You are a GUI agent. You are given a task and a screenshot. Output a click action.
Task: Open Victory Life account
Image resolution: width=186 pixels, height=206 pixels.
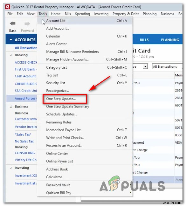pyautogui.click(x=26, y=160)
